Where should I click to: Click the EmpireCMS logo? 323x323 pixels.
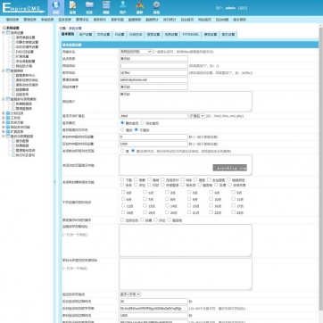coord(23,8)
